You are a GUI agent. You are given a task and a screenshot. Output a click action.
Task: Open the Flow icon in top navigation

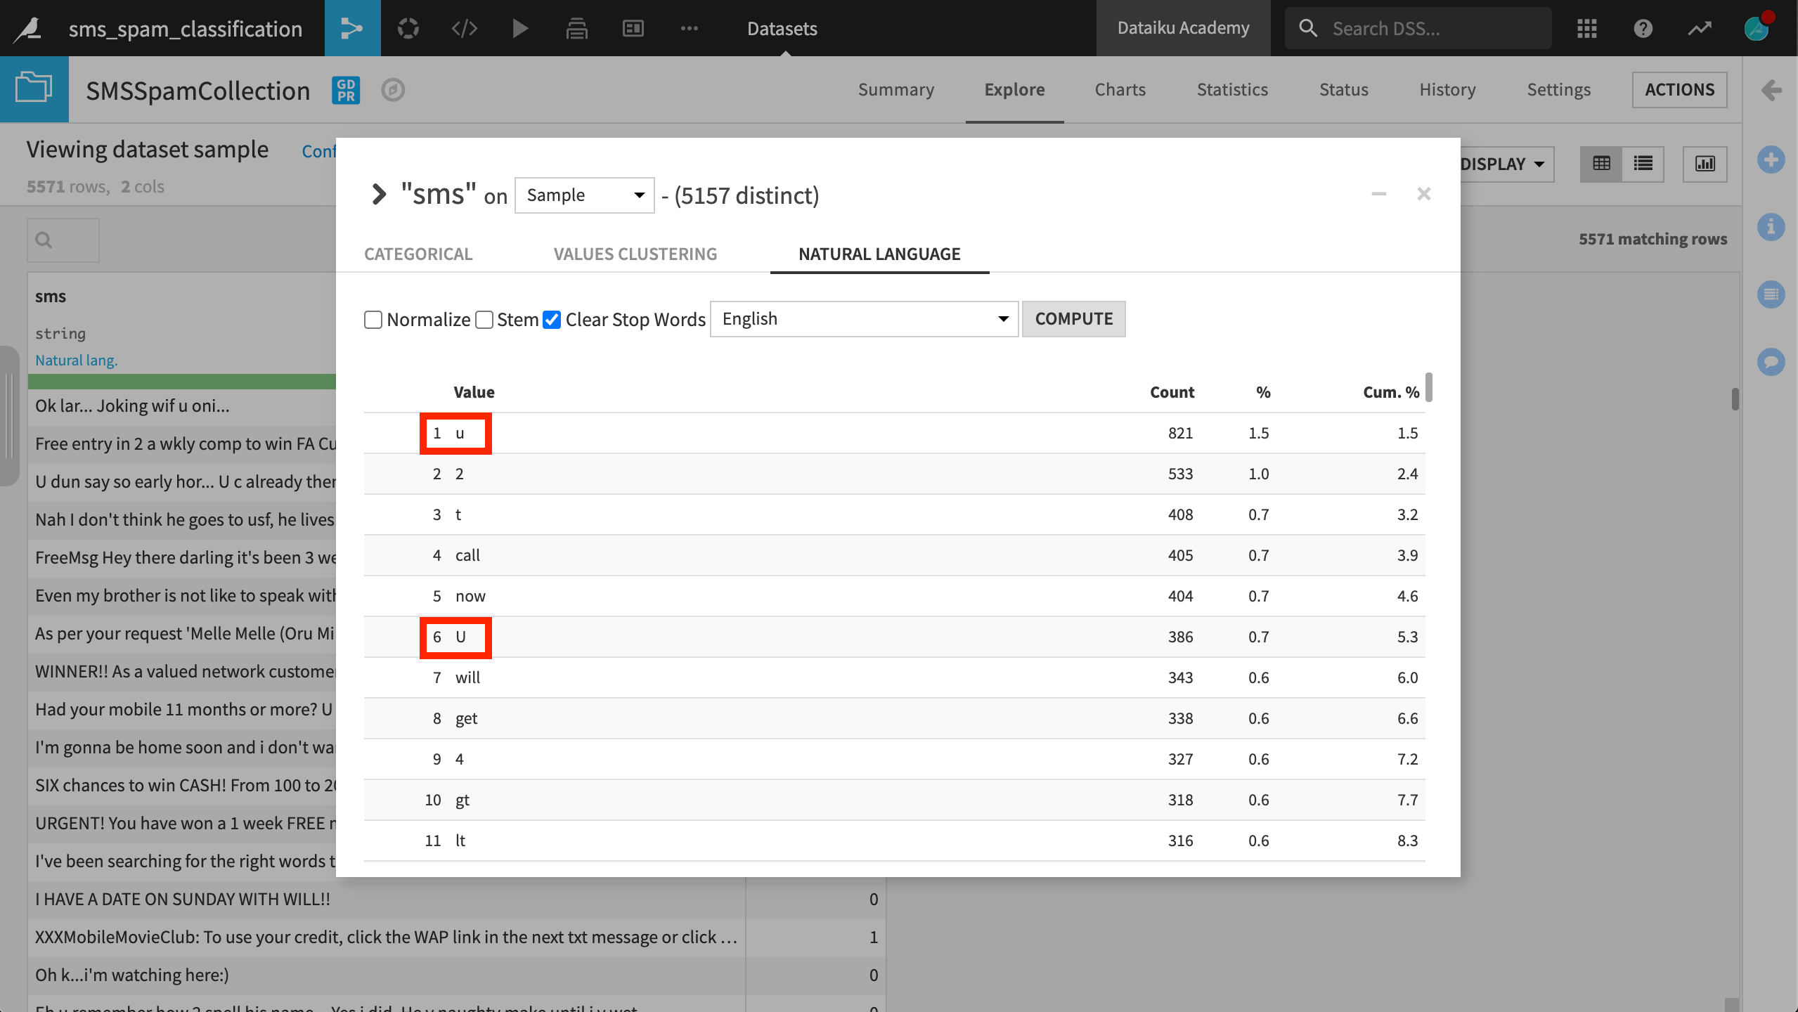click(x=352, y=28)
